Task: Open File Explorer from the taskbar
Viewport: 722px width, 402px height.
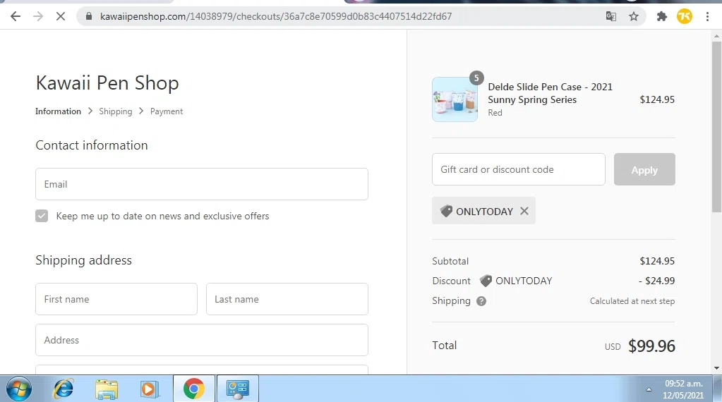Action: [x=107, y=389]
